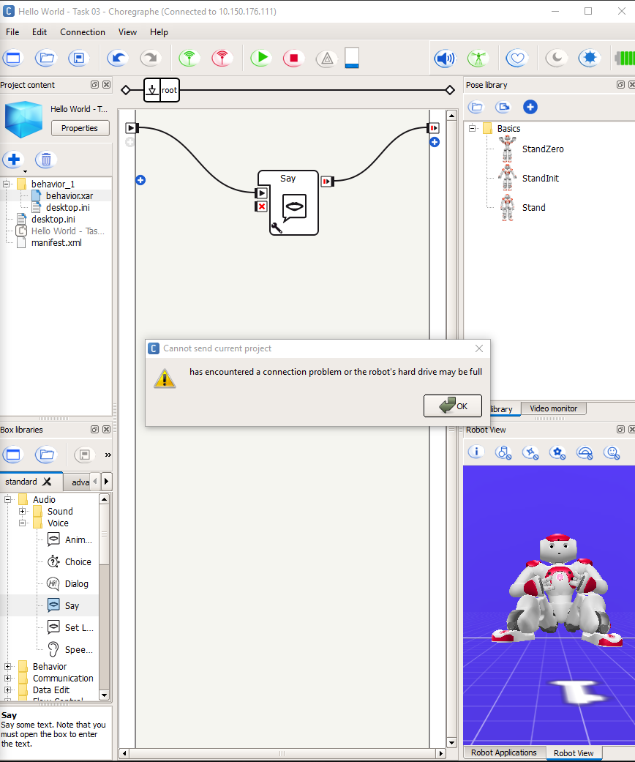635x762 pixels.
Task: Click the Say box lips icon
Action: [x=294, y=207]
